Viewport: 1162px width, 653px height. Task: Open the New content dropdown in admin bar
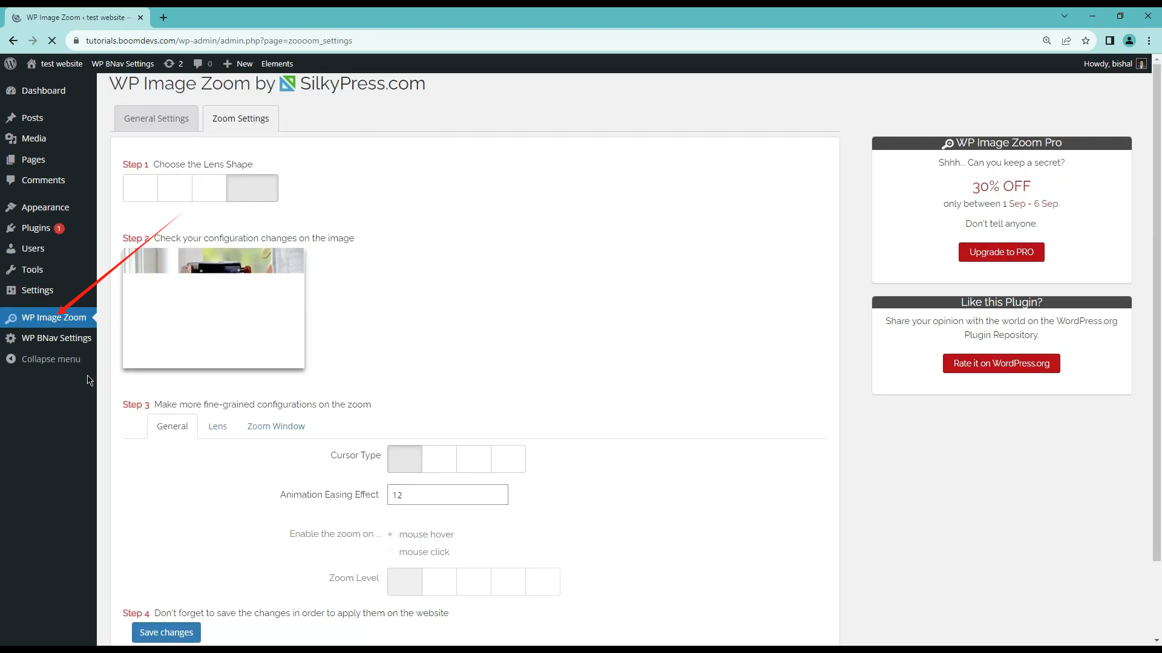[x=238, y=63]
